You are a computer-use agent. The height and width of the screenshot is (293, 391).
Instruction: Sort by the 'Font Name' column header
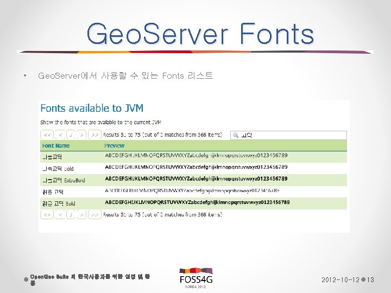click(x=56, y=145)
